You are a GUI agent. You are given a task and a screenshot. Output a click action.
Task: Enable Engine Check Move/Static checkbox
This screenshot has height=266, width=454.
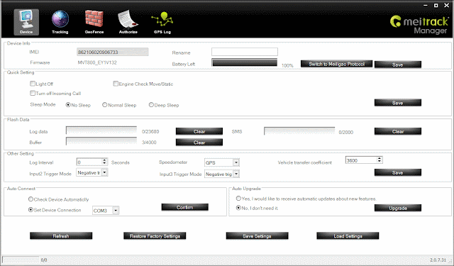tap(116, 84)
